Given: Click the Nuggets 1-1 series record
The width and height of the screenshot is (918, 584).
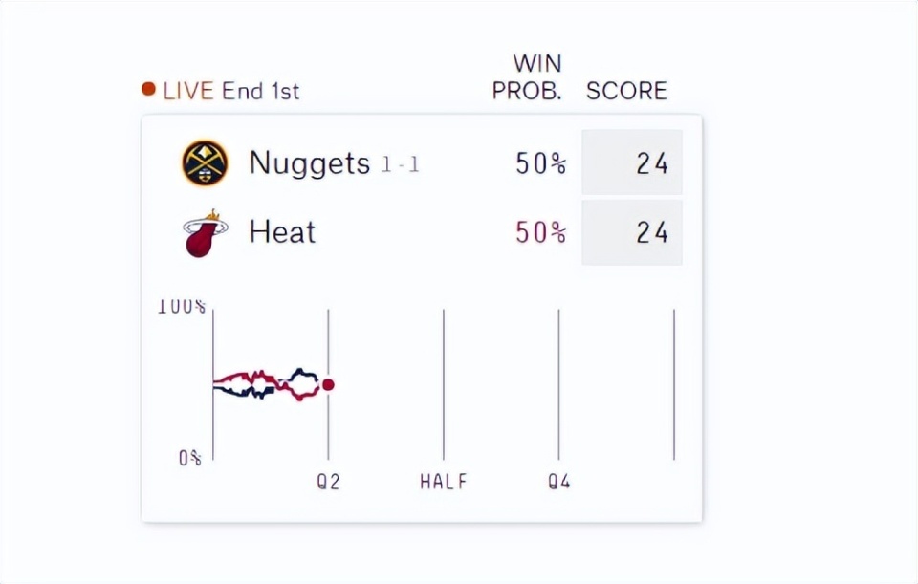Looking at the screenshot, I should point(400,165).
